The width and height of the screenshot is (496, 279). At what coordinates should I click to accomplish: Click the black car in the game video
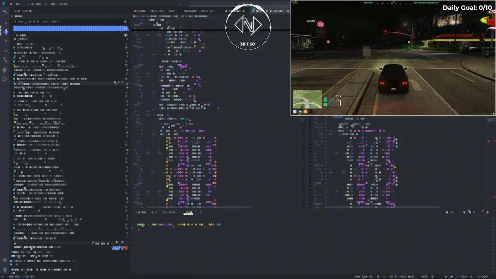click(393, 79)
